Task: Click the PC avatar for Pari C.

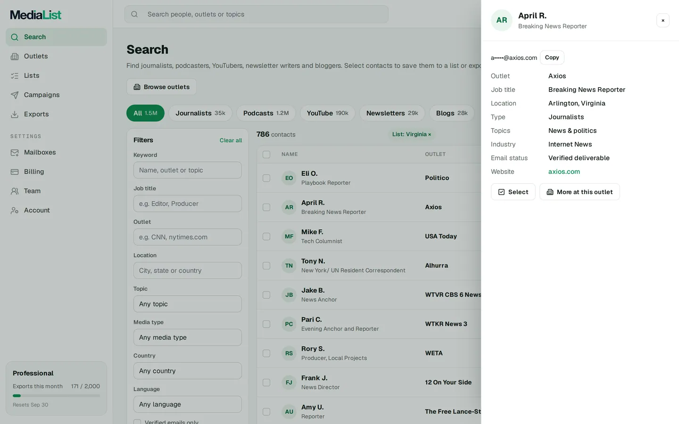Action: pyautogui.click(x=289, y=324)
